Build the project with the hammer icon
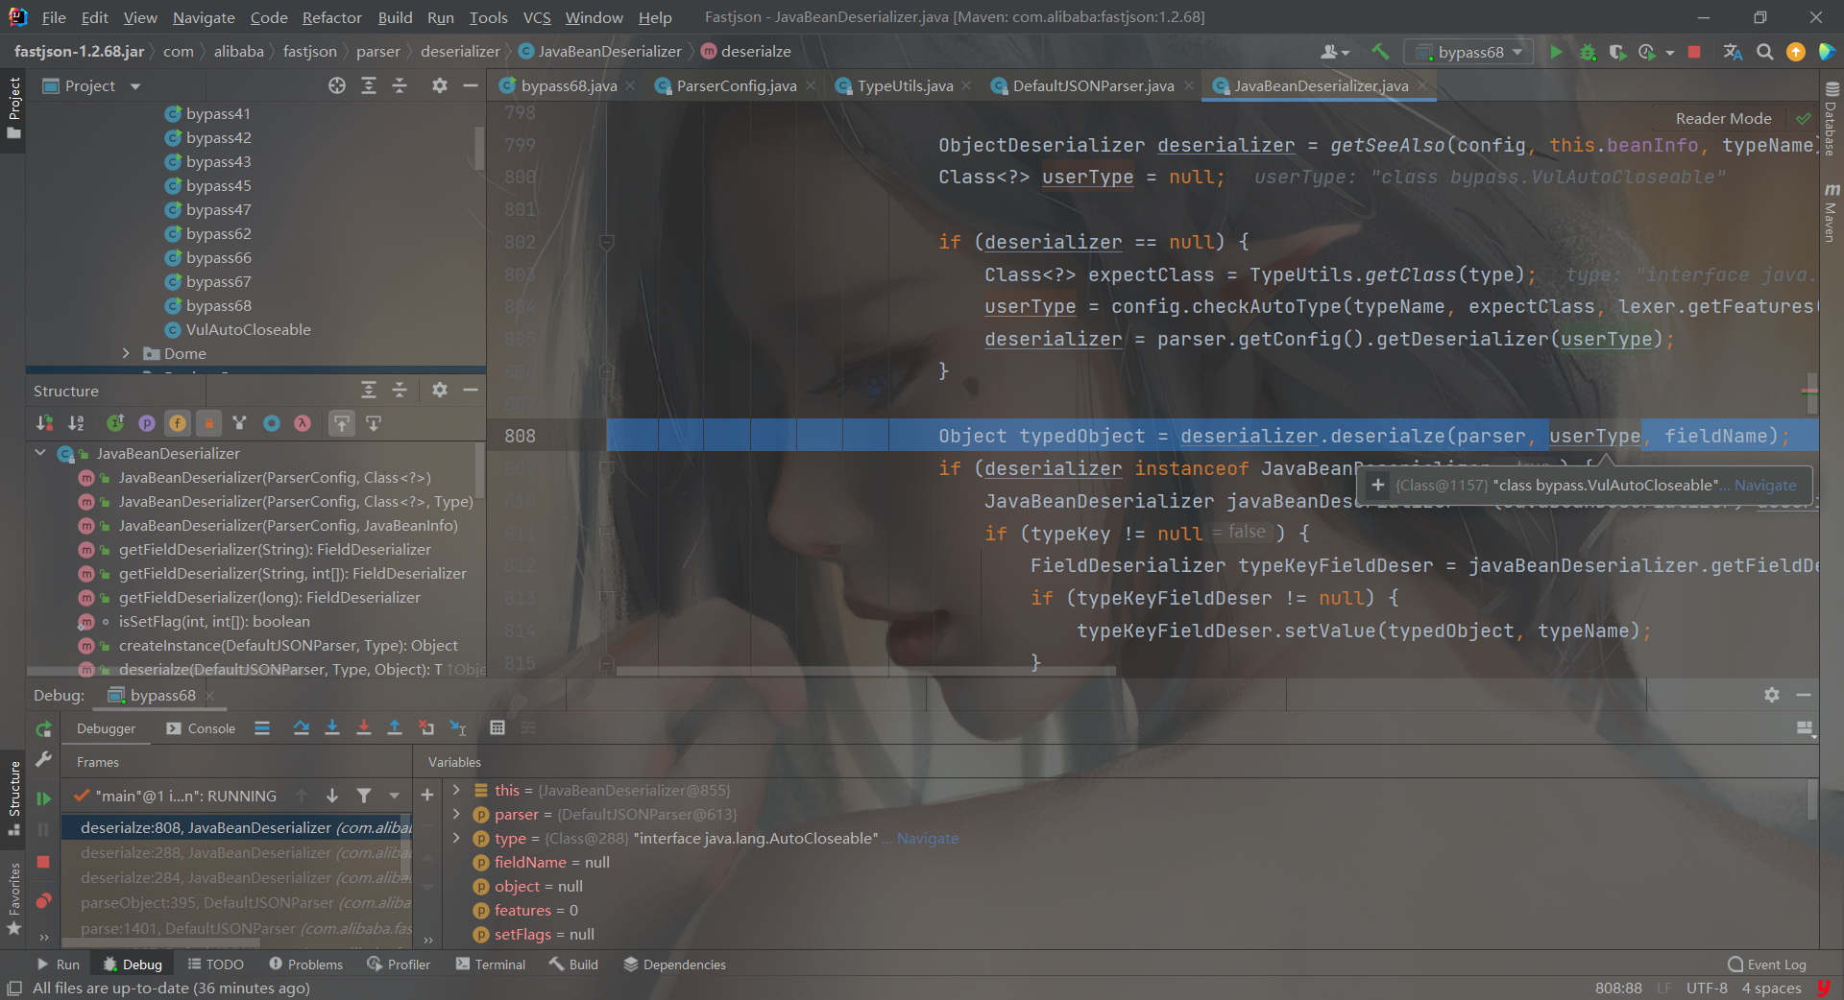Image resolution: width=1844 pixels, height=1000 pixels. (1380, 52)
